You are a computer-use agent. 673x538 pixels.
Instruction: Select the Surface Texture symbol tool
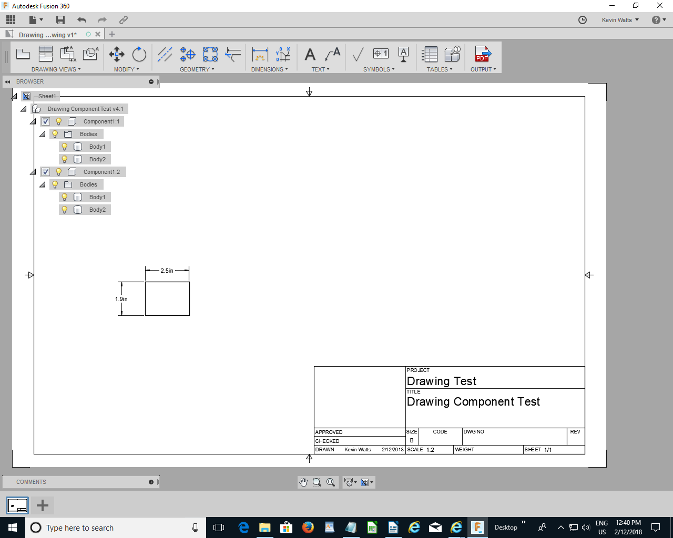pos(358,54)
